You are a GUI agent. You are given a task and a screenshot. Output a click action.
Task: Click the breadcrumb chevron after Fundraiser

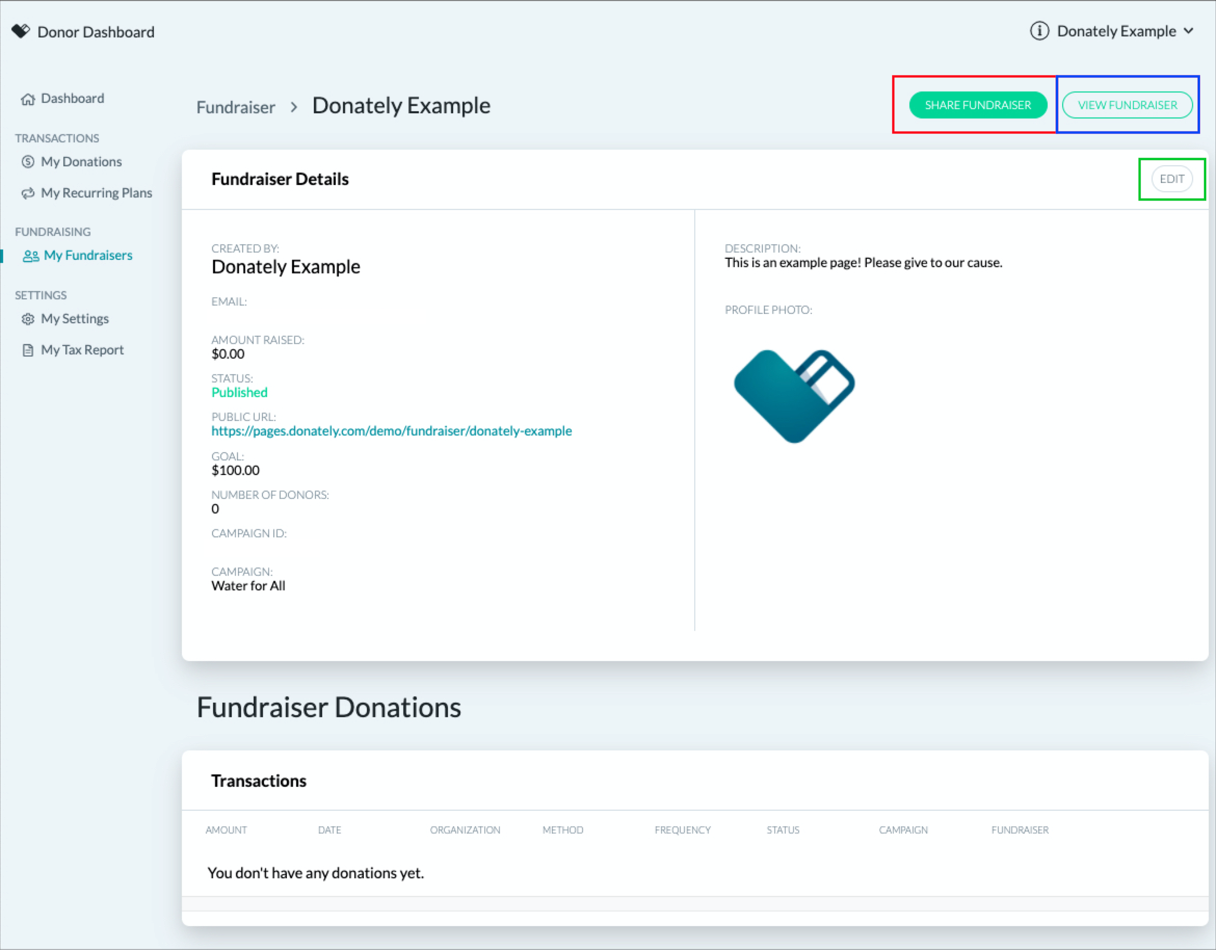tap(294, 107)
